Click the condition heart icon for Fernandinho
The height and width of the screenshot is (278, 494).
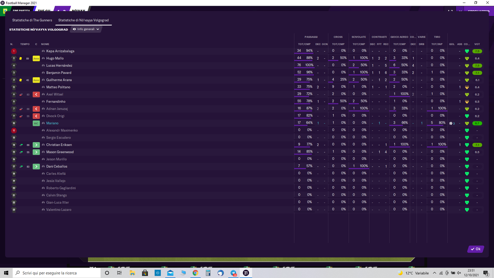(467, 102)
